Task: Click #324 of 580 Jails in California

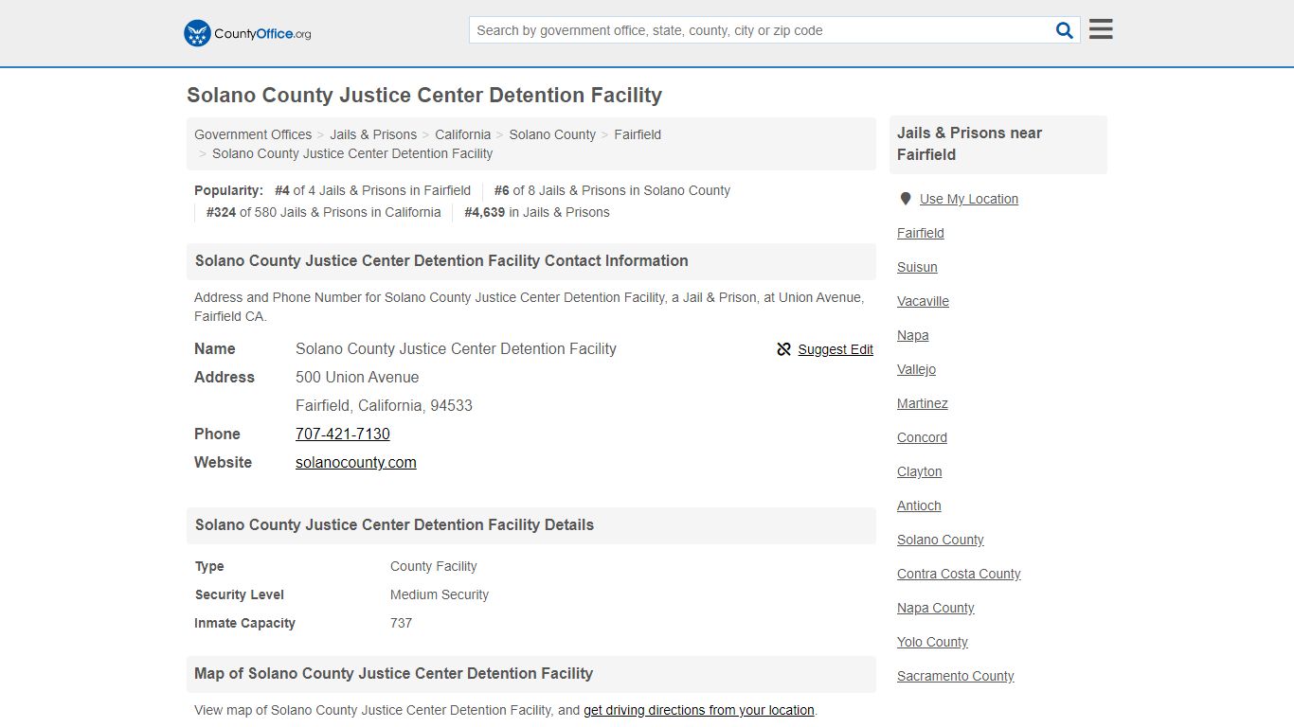Action: tap(324, 212)
